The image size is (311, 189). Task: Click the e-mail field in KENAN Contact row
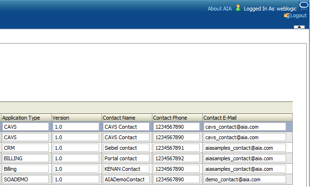[245, 169]
